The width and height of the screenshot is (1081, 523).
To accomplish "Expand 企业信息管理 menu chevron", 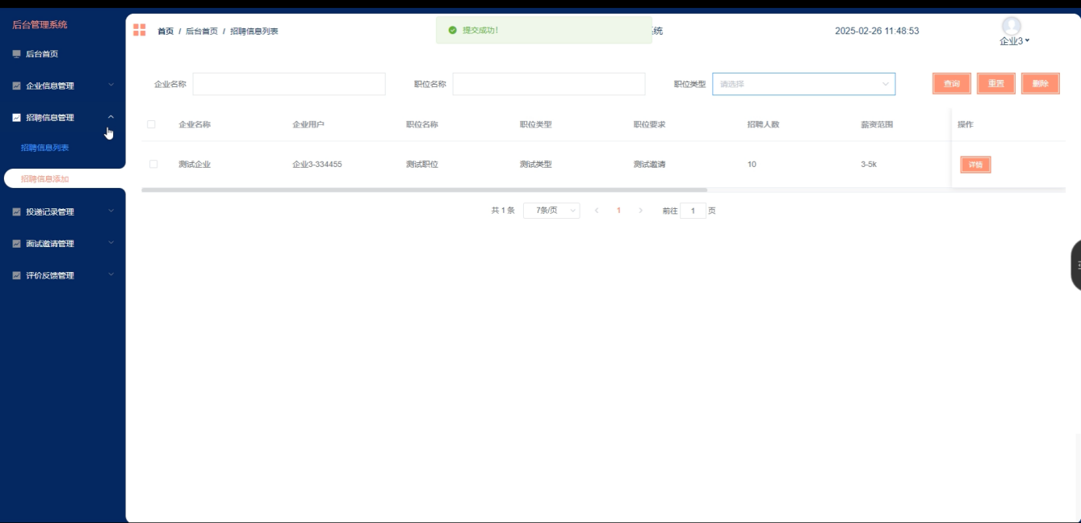I will (x=111, y=85).
